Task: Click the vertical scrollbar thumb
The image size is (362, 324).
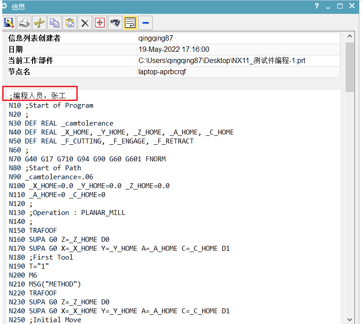Action: pyautogui.click(x=350, y=67)
